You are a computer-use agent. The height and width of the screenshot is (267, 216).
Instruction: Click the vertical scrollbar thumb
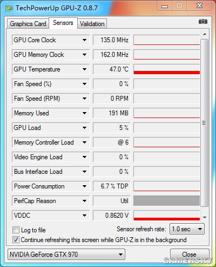coord(204,123)
